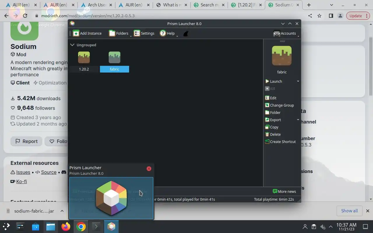
Task: Open Firefox from the taskbar
Action: pyautogui.click(x=66, y=226)
